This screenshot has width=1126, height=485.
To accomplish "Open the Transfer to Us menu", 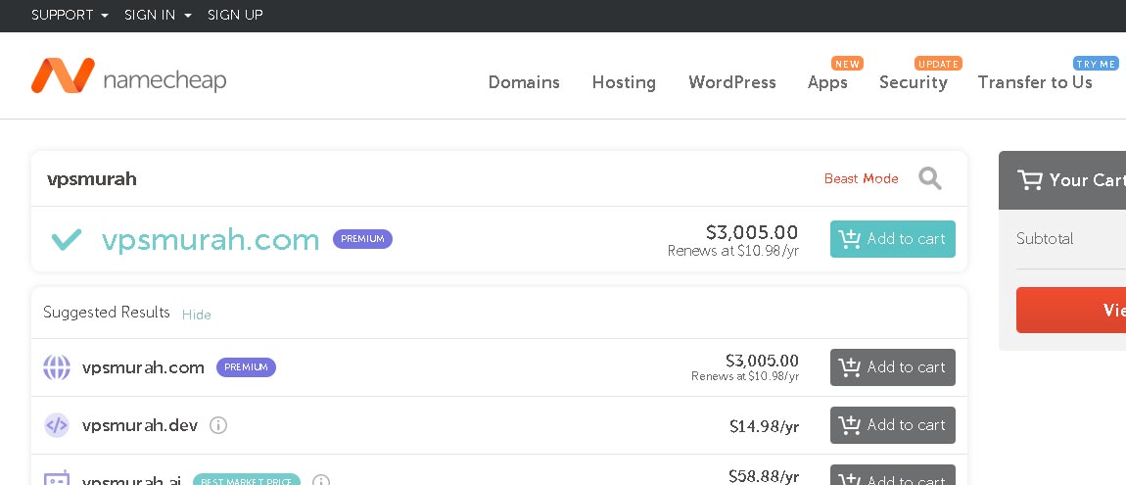I will pyautogui.click(x=1035, y=82).
